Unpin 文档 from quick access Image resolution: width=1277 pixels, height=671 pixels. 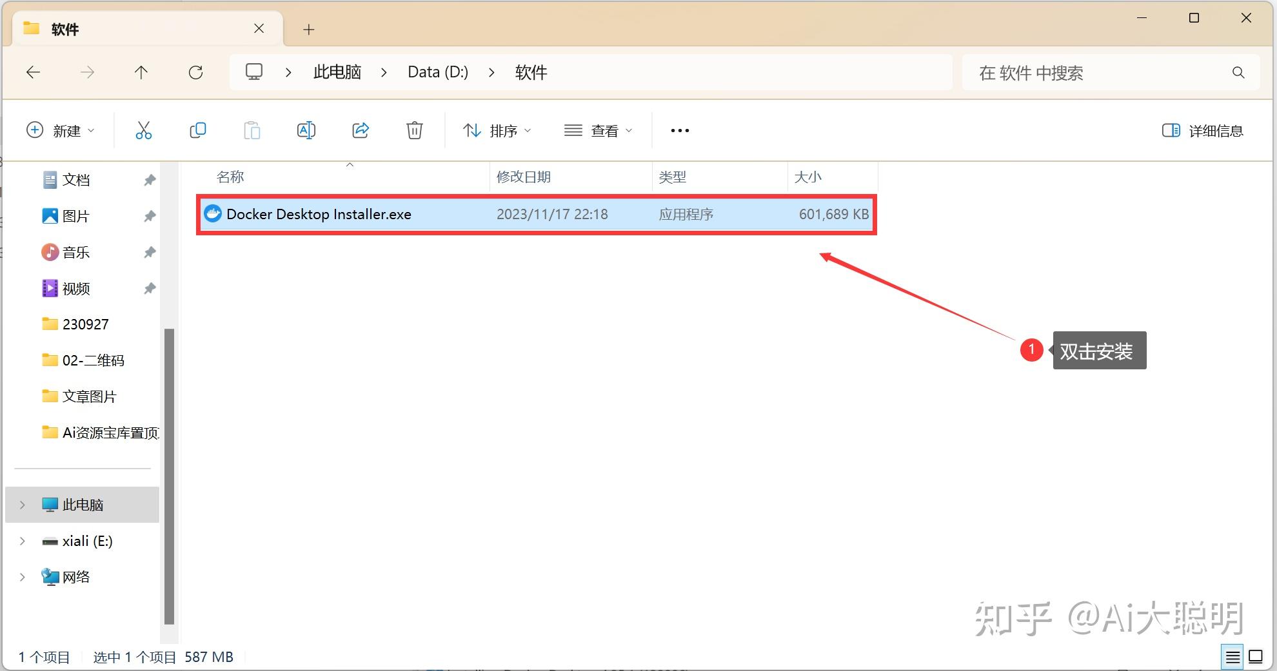(150, 180)
